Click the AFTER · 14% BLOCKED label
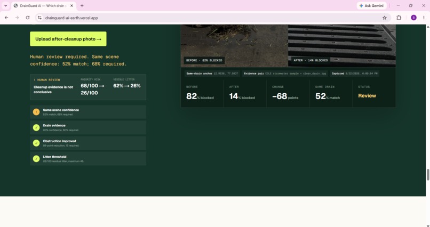This screenshot has height=227, width=430. point(310,61)
